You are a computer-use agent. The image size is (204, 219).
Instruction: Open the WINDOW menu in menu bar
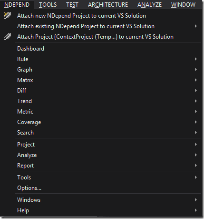pyautogui.click(x=183, y=5)
